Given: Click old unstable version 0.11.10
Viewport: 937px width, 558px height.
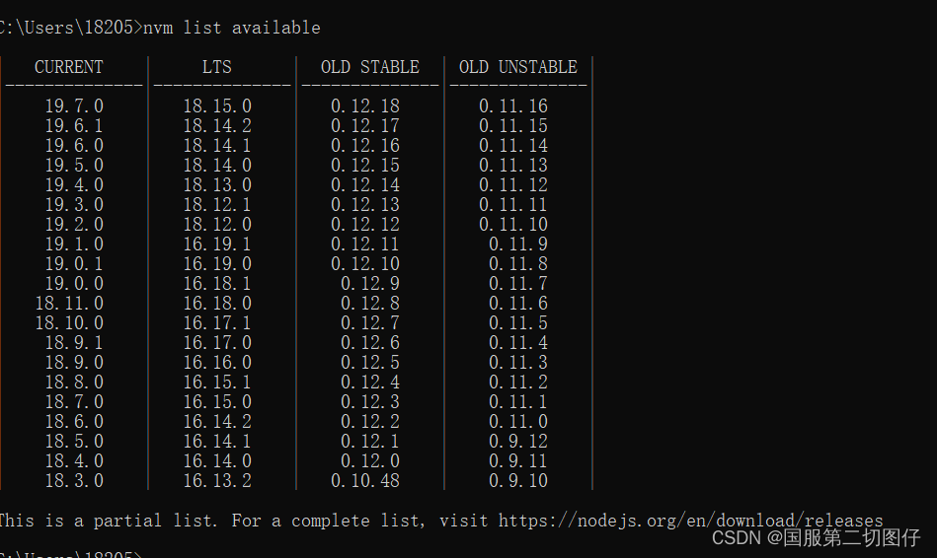Looking at the screenshot, I should [x=513, y=225].
